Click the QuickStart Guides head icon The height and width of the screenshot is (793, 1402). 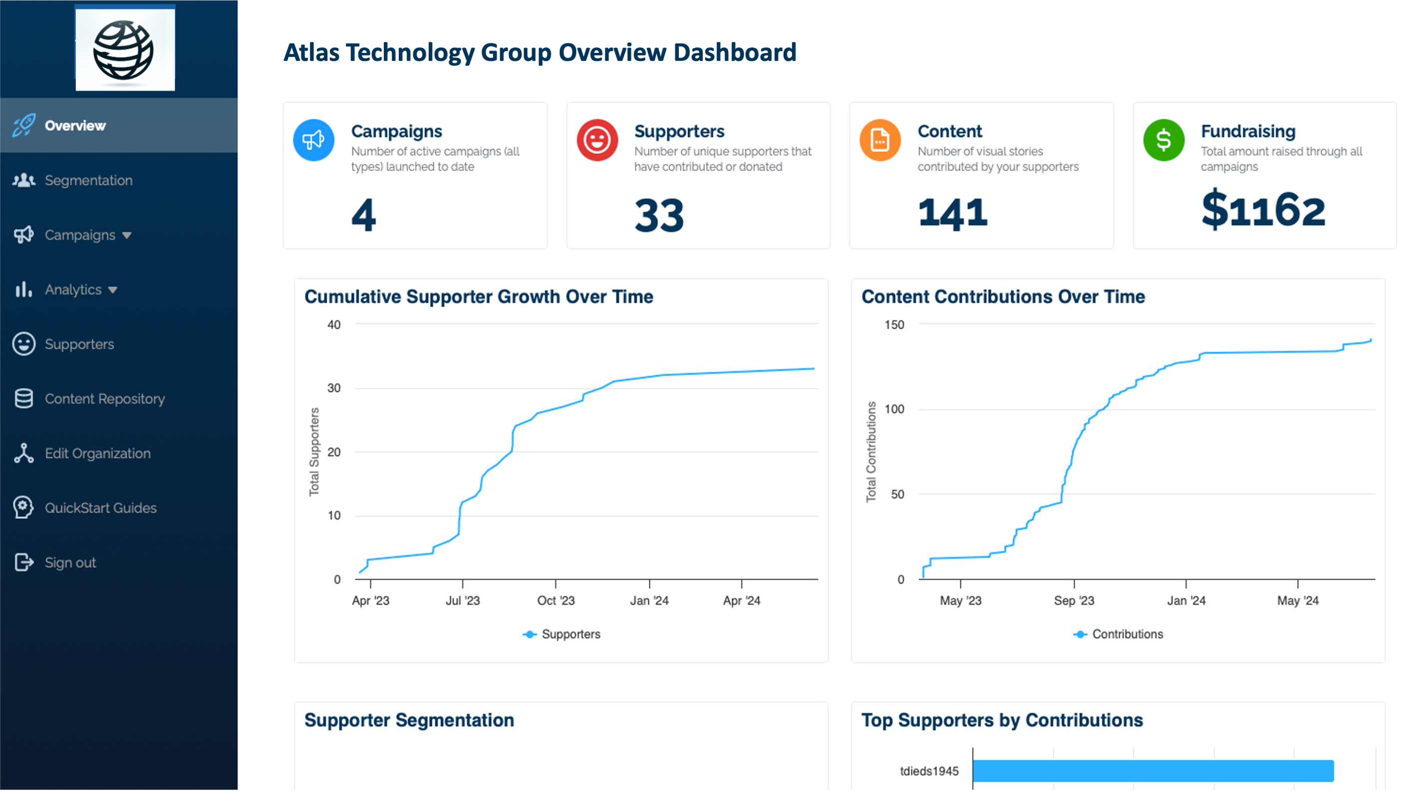[23, 508]
